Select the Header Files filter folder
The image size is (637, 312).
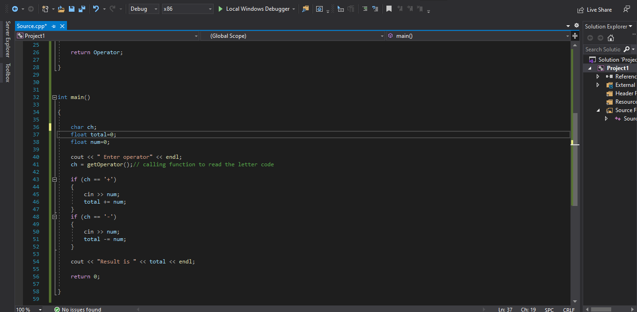(622, 93)
